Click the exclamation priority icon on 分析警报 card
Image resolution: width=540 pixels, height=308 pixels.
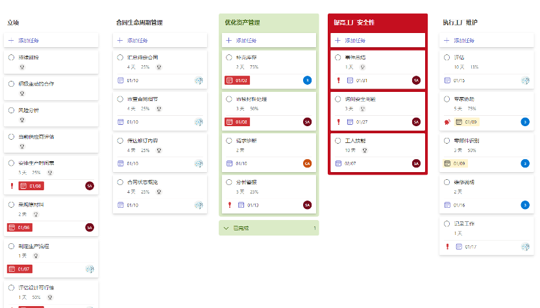[x=230, y=205]
